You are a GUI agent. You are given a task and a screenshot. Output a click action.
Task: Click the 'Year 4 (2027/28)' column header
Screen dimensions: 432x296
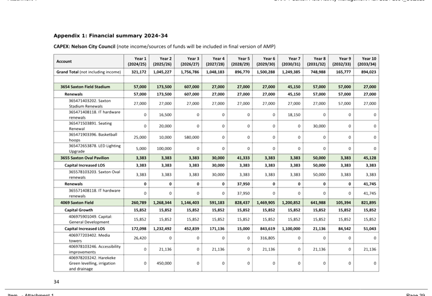(x=215, y=61)
